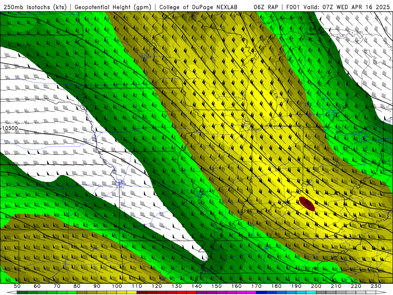Viewport: 393px width, 295px height.
Task: Click the 'Geopotential Height (gpm)' header text
Action: (x=113, y=7)
